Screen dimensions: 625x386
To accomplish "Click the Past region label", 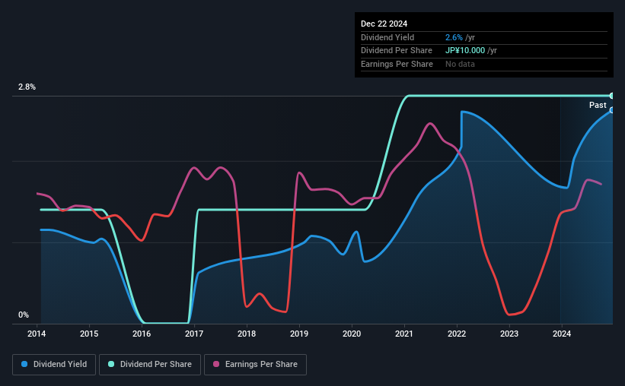I will (x=598, y=105).
